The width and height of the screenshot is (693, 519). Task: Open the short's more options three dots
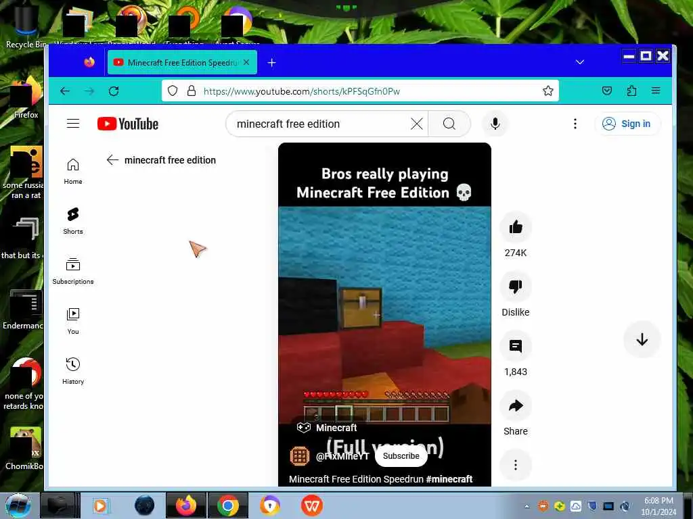(515, 465)
